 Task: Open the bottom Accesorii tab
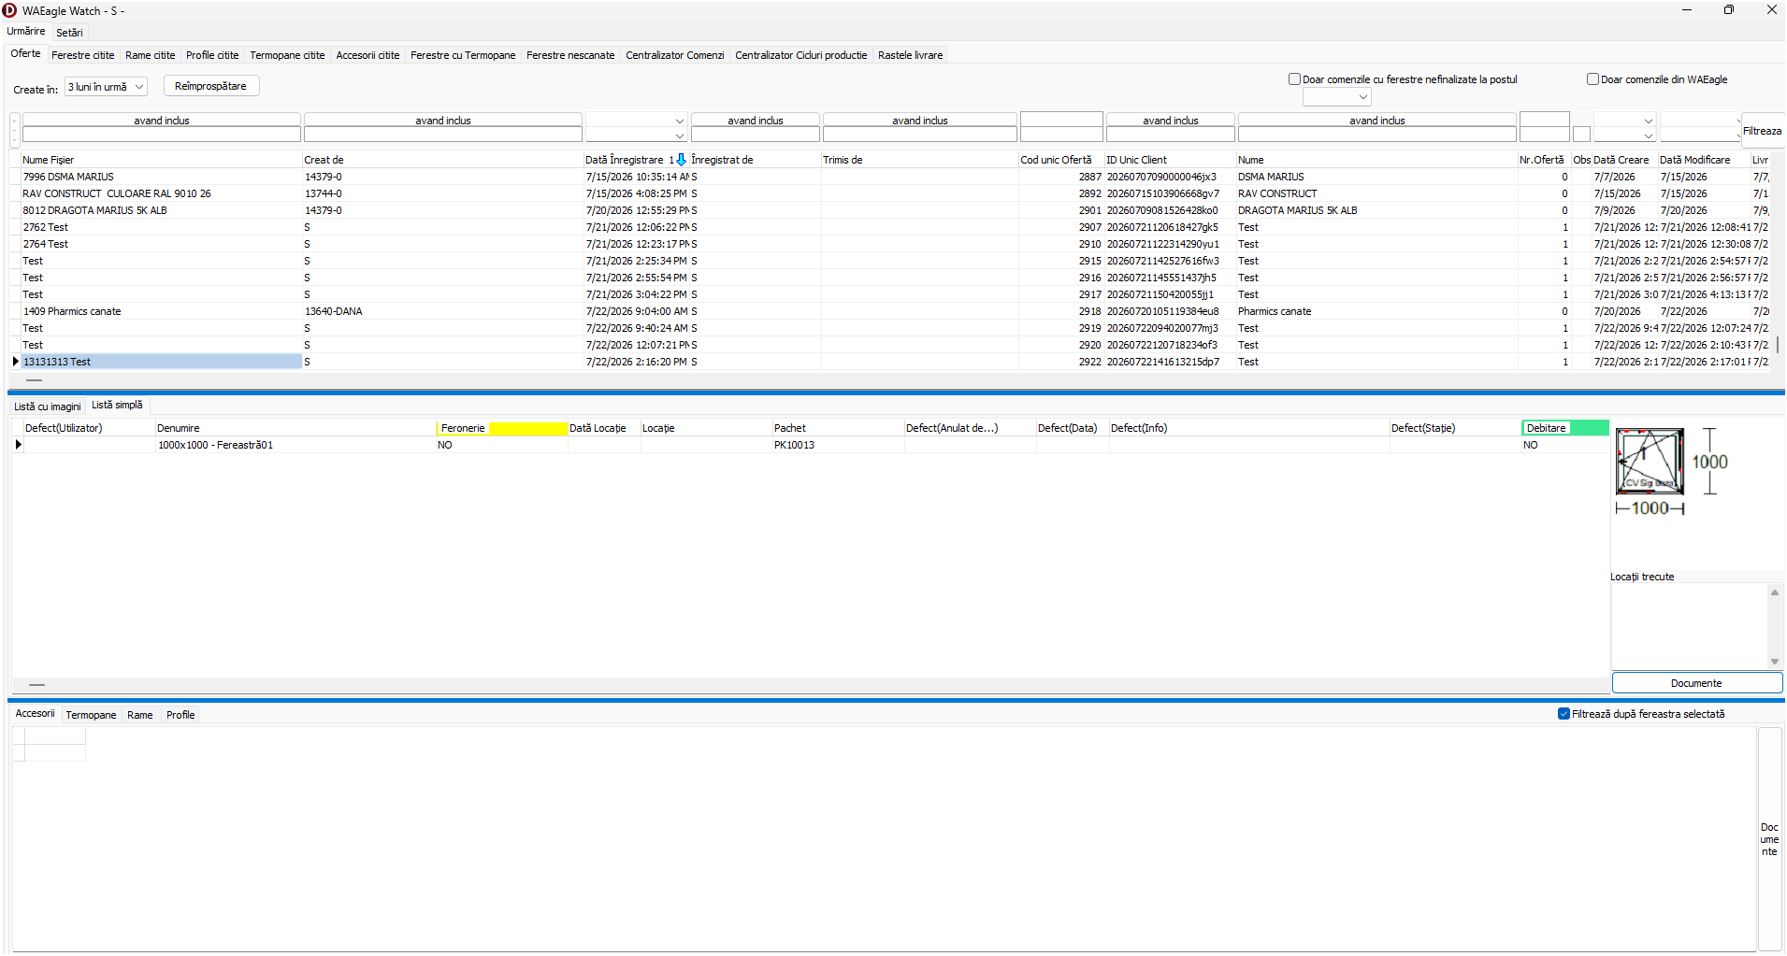(x=36, y=713)
